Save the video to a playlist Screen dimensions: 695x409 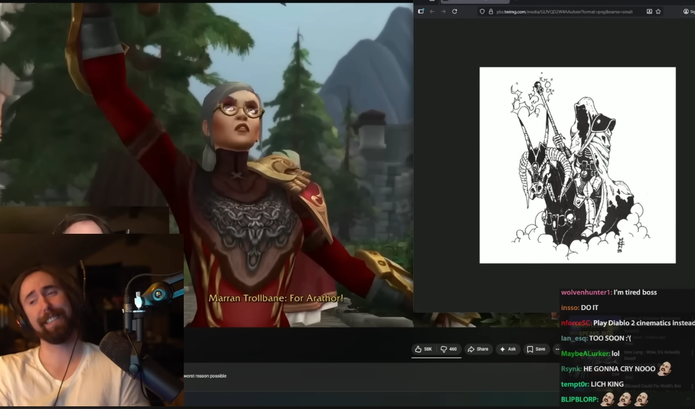point(536,349)
